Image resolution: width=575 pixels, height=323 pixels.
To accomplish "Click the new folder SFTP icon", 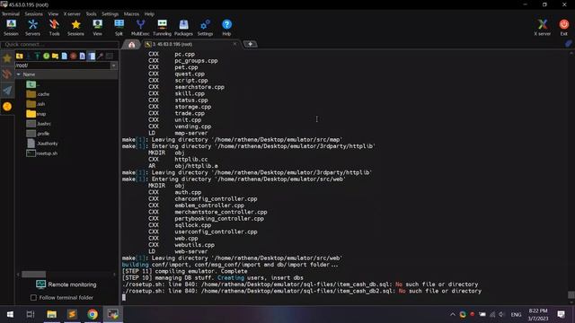I will point(55,56).
